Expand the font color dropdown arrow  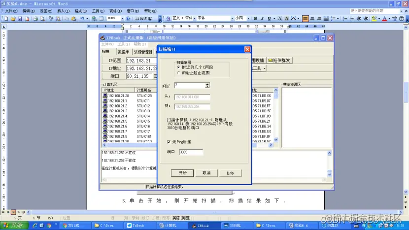pyautogui.click(x=389, y=19)
